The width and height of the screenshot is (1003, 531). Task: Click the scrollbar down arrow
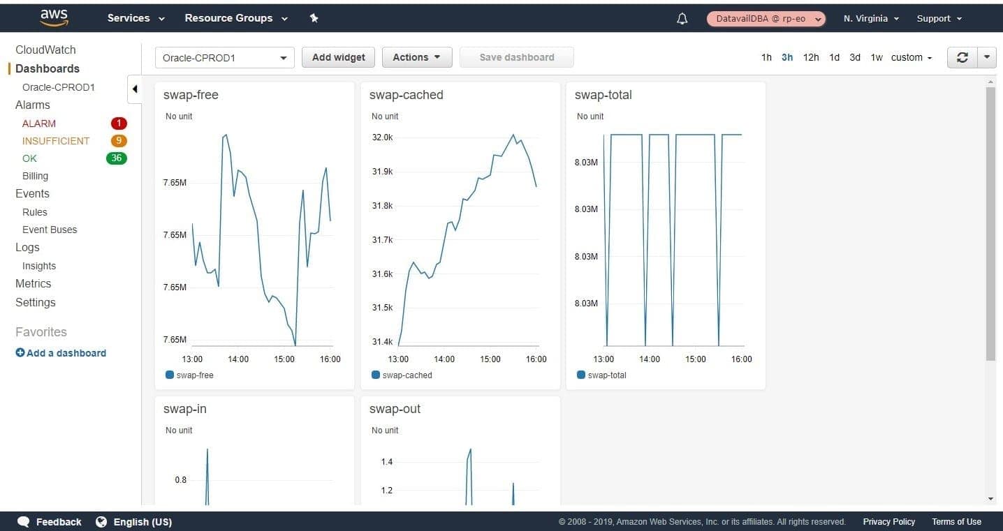pyautogui.click(x=990, y=499)
